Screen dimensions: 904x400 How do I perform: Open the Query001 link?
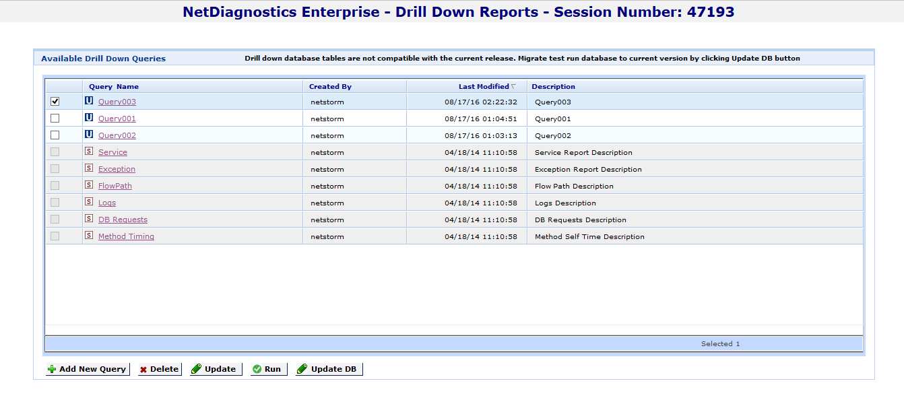coord(117,119)
